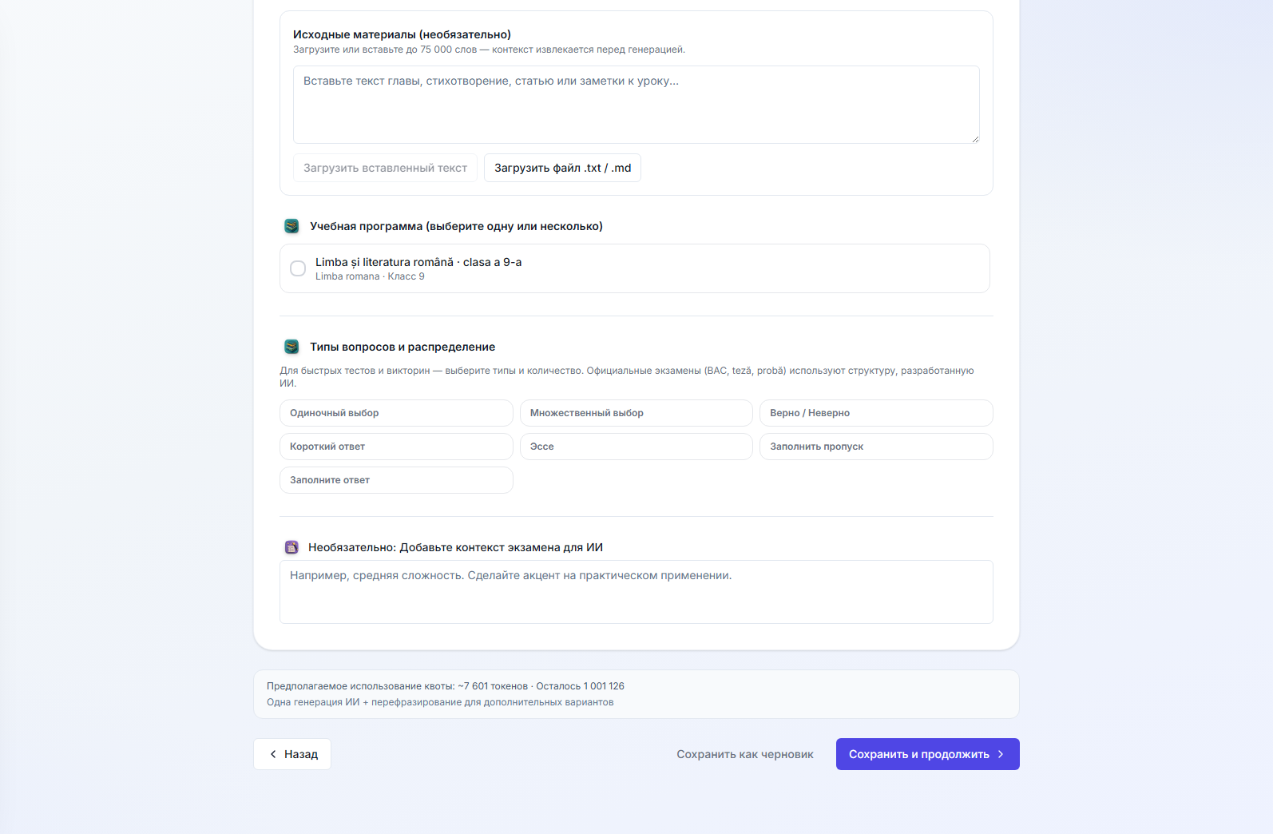Toggle the Одиночный выбор question type

(396, 413)
